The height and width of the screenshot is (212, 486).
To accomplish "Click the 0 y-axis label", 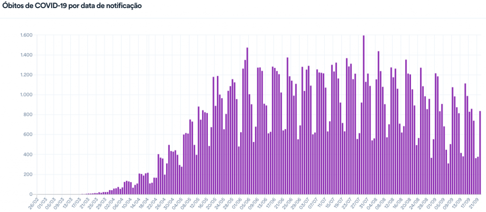I will pyautogui.click(x=30, y=194).
